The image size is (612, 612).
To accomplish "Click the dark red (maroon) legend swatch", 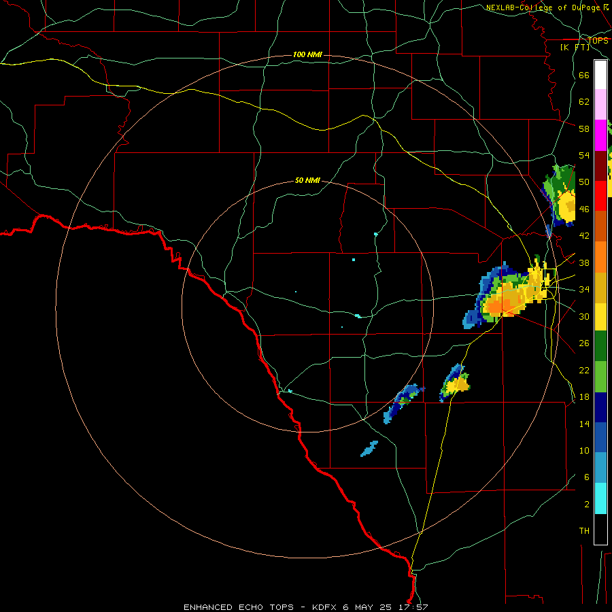I will tap(600, 165).
